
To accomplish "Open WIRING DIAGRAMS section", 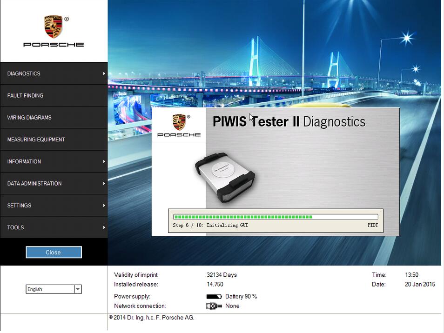I will coord(54,117).
